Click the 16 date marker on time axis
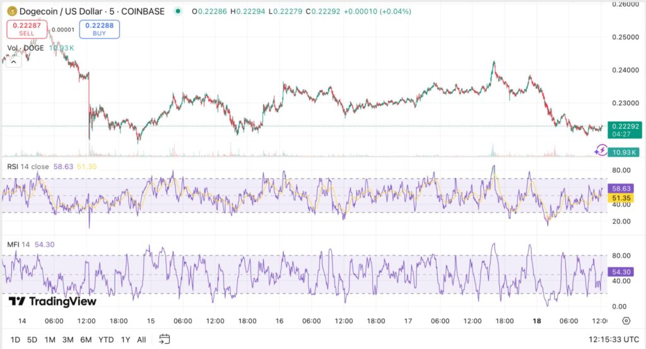The image size is (646, 349). pos(279,321)
